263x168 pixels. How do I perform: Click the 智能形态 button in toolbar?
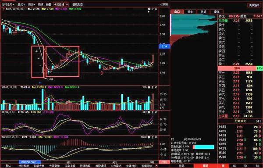(x=78, y=4)
